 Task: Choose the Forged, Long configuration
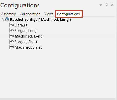coord(26,31)
